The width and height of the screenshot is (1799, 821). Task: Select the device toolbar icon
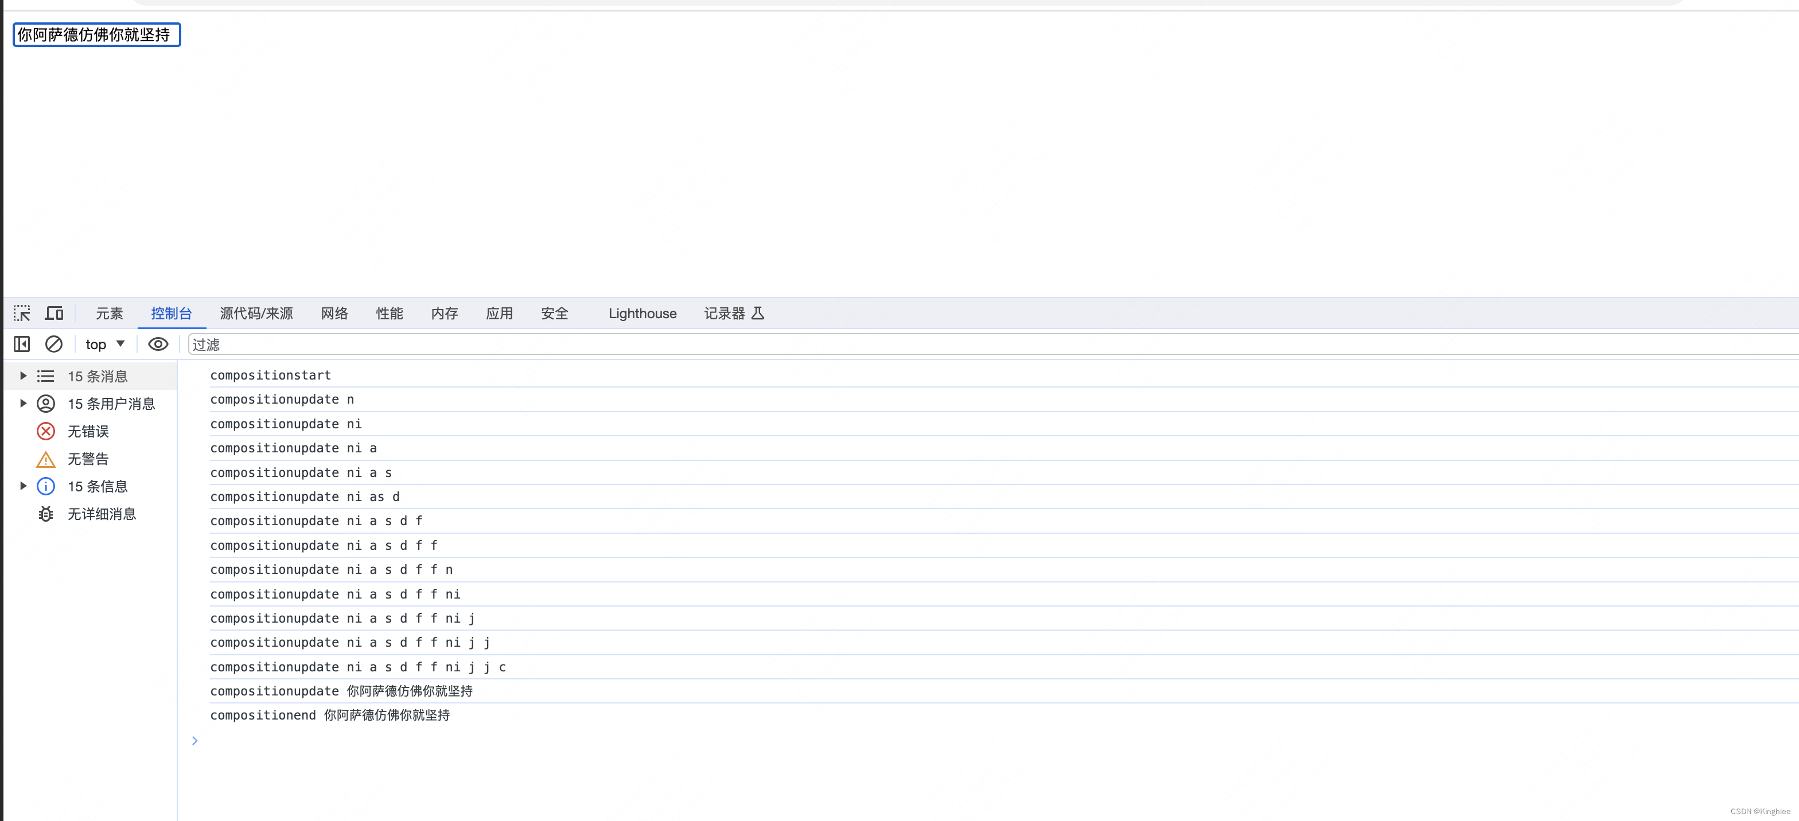[54, 312]
